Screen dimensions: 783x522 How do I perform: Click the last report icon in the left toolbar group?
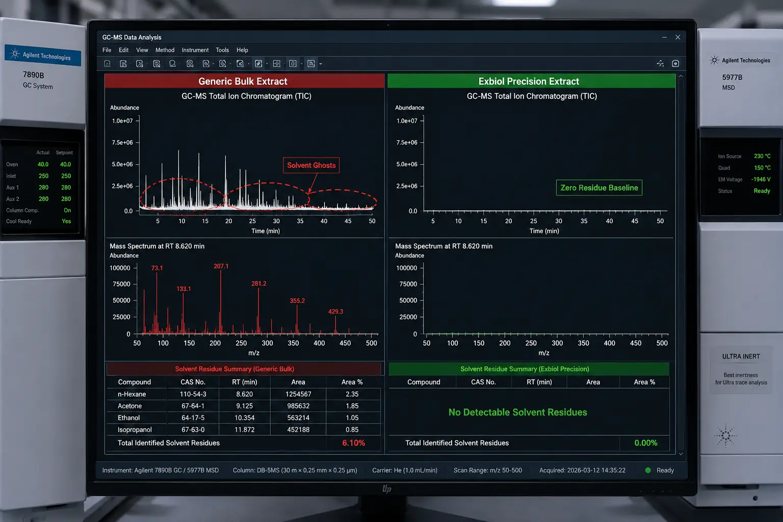tap(311, 64)
